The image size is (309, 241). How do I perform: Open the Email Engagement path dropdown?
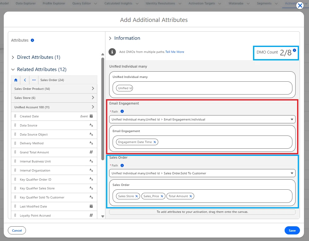[202, 119]
